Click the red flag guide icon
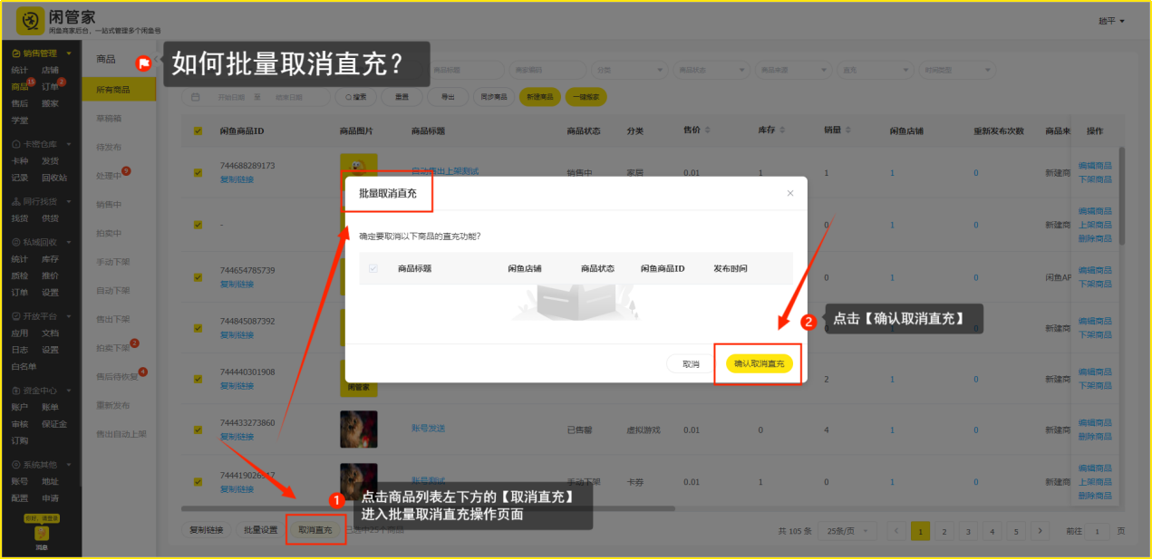Screen dimensions: 1152x560 point(144,63)
